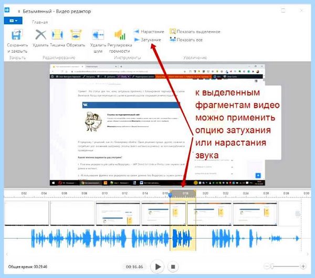Select the timeline thumbnail after 0:20
This screenshot has height=278, width=315.
209,213
